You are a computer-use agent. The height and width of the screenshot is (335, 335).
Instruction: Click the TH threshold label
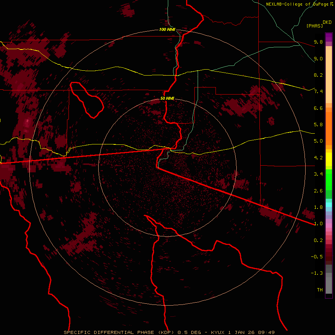click(320, 290)
